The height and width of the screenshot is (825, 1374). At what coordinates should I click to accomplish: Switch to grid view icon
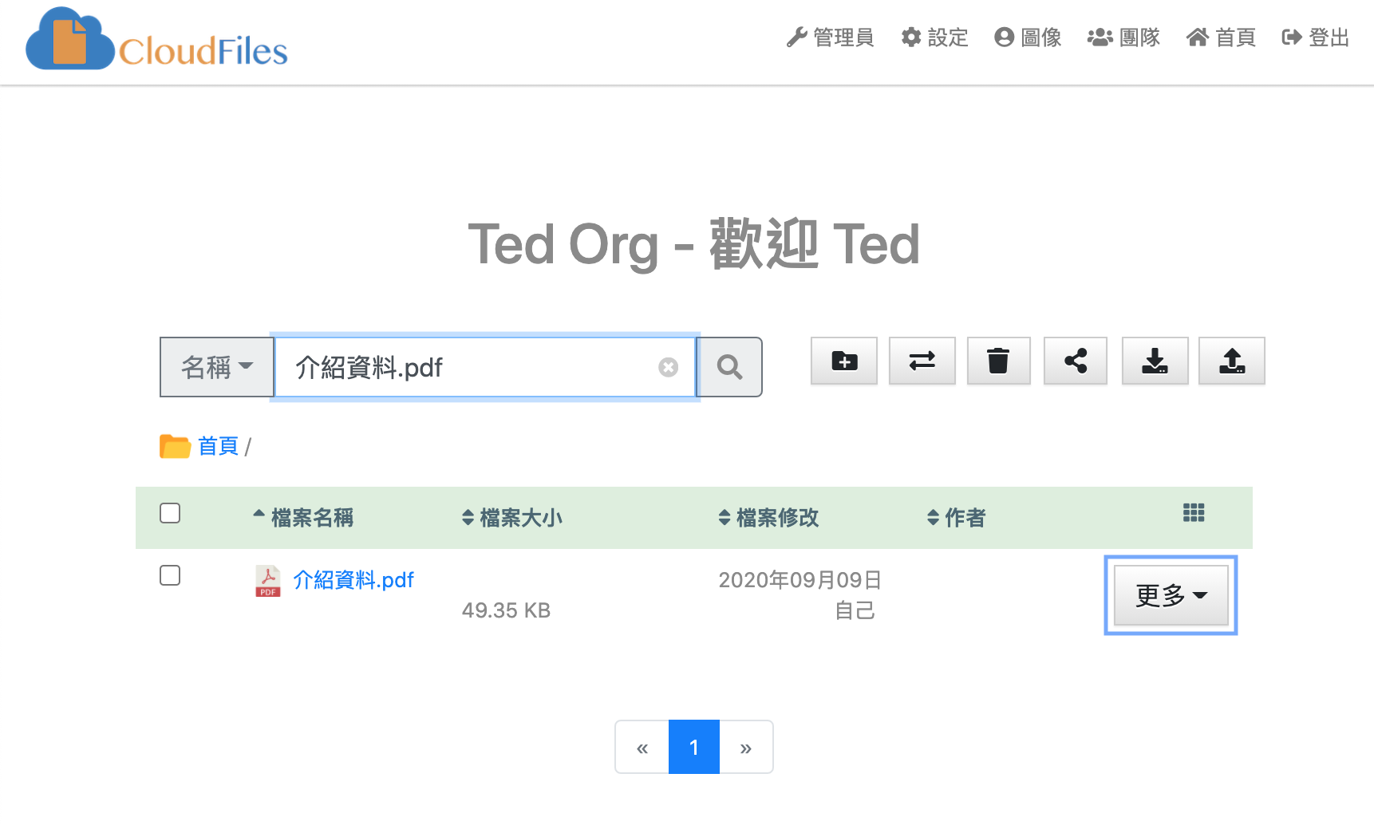point(1193,513)
